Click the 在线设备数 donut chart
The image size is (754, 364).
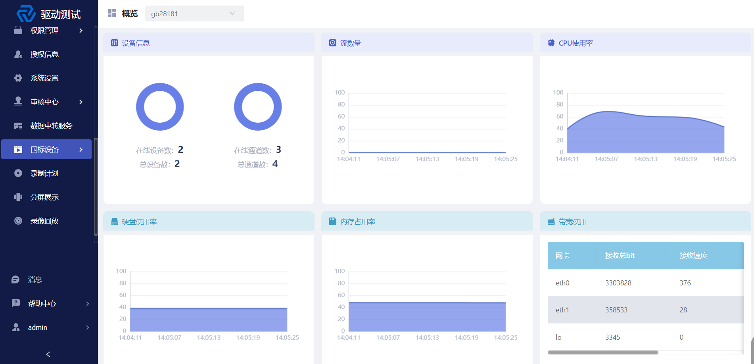pyautogui.click(x=160, y=107)
